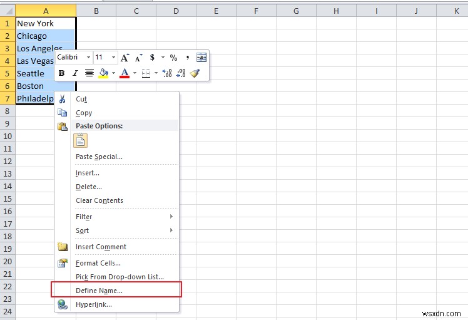Click the Borders icon in mini toolbar

146,73
